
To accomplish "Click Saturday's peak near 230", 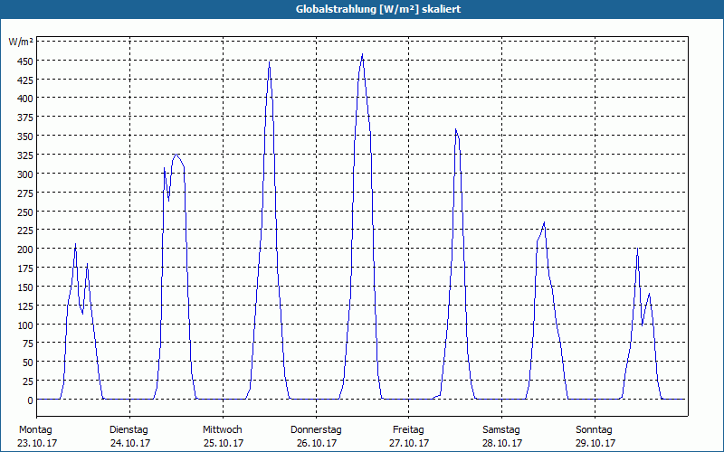I will [545, 222].
